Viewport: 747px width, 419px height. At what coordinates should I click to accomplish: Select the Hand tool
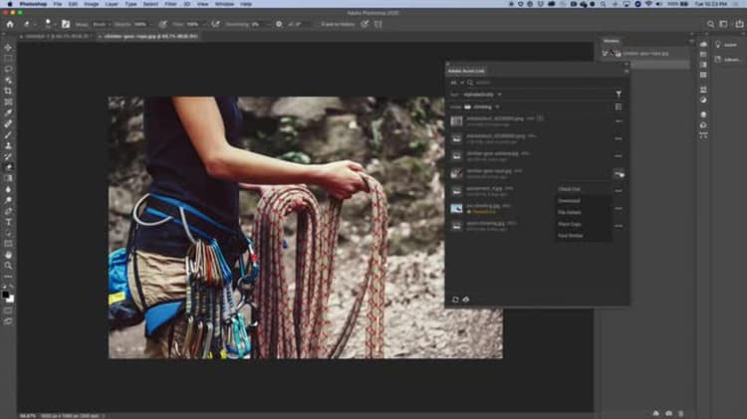tap(8, 255)
